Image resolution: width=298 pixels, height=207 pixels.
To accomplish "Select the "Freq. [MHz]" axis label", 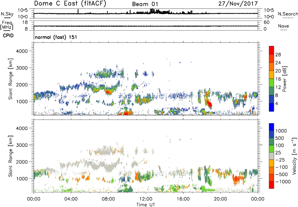I will coord(7,25).
